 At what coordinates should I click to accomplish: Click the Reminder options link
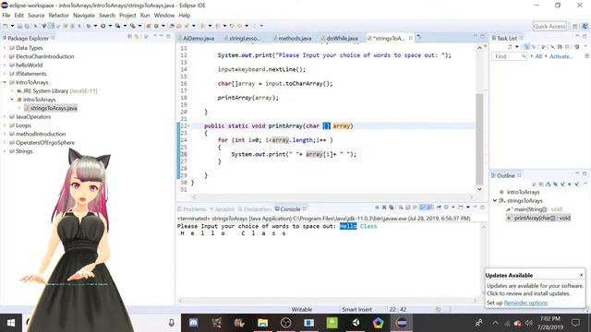[525, 302]
